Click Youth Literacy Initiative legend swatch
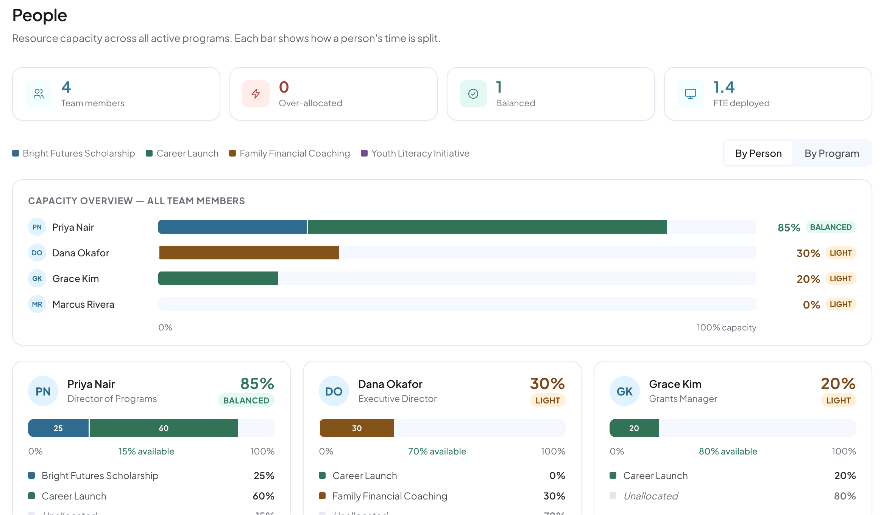892x515 pixels. click(x=364, y=153)
